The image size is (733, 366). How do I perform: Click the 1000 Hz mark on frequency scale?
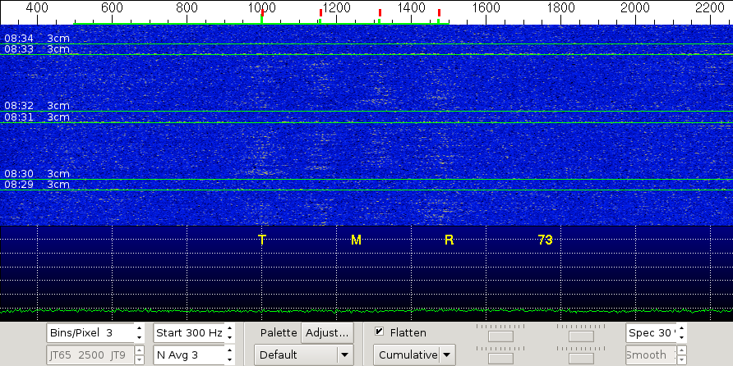click(261, 8)
